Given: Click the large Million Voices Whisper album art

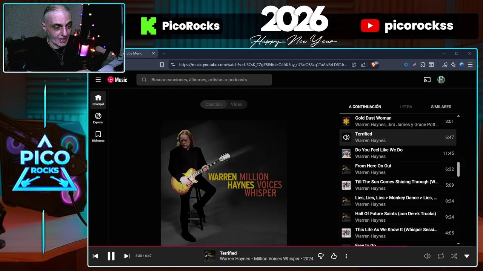Looking at the screenshot, I should coord(224,183).
